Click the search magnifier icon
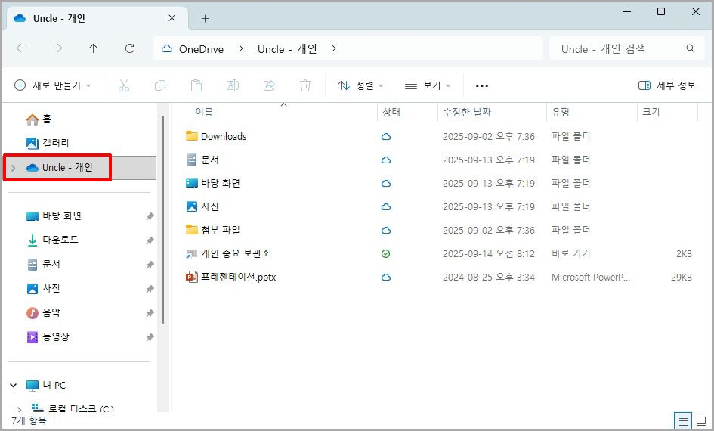The width and height of the screenshot is (714, 431). (691, 48)
